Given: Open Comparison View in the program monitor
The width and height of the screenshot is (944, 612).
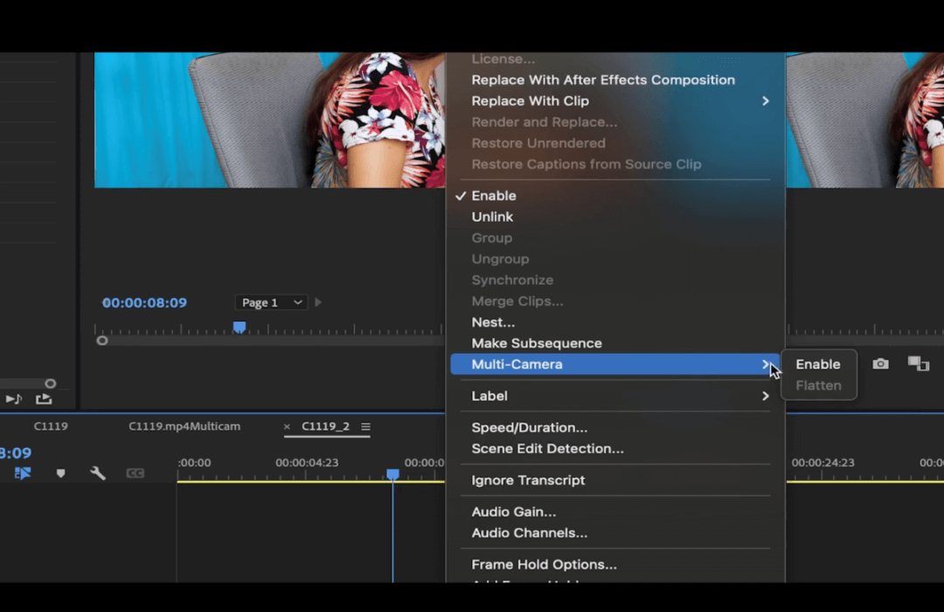Looking at the screenshot, I should [919, 364].
